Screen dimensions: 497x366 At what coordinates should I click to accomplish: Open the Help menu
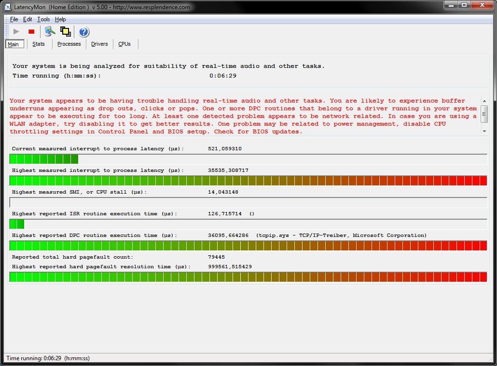pos(60,19)
